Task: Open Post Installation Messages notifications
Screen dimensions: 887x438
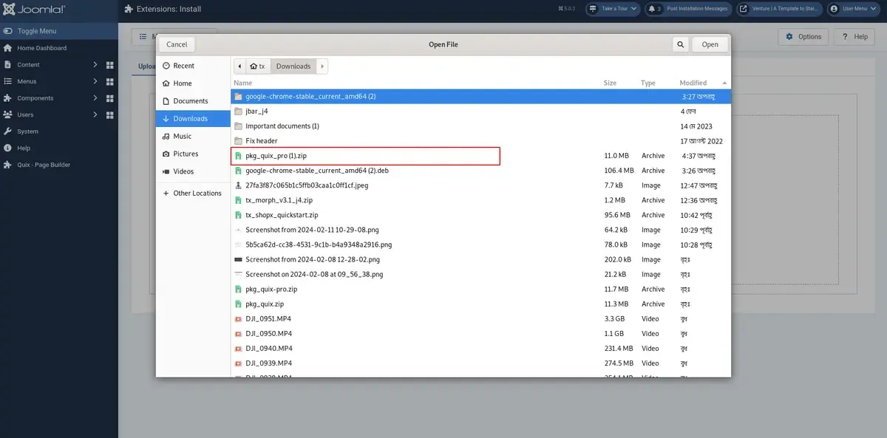Action: click(x=687, y=9)
